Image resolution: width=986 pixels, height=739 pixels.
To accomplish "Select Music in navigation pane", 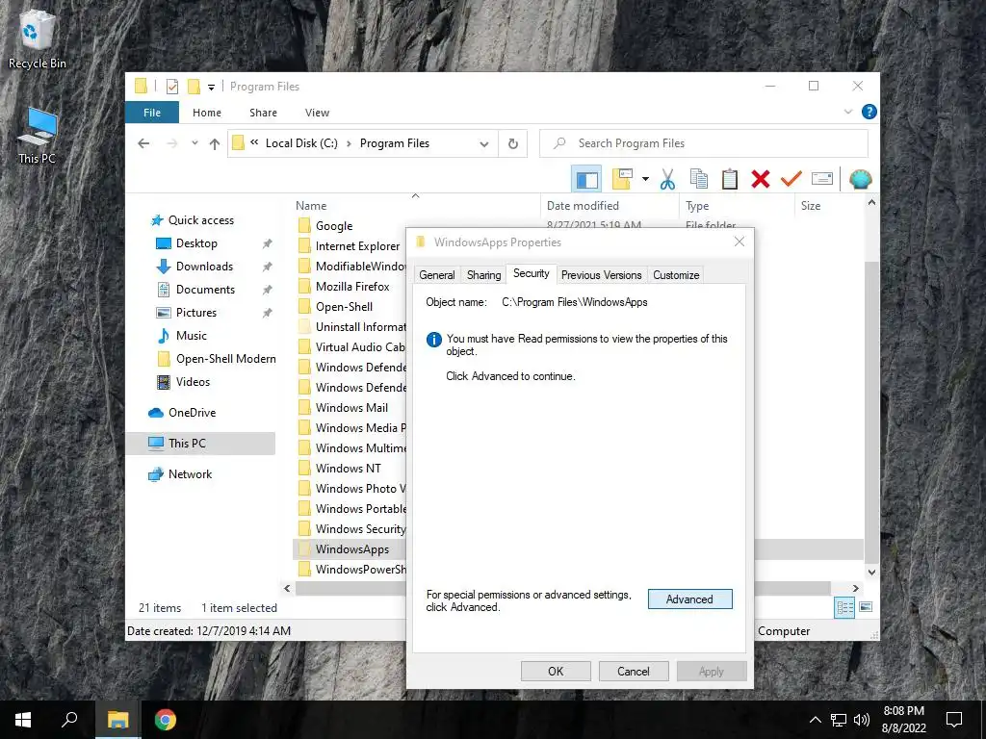I will [192, 336].
